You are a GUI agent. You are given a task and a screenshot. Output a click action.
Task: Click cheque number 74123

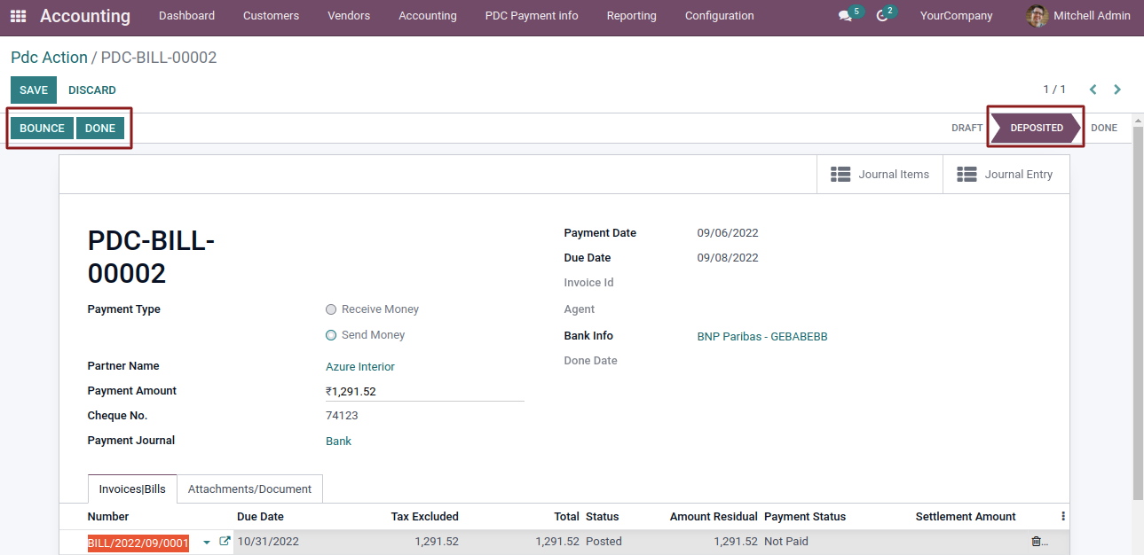342,416
